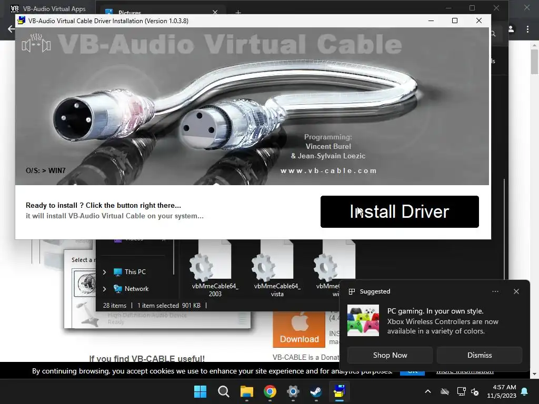Click the browser page vertical scrollbar
This screenshot has width=539, height=404.
534,62
